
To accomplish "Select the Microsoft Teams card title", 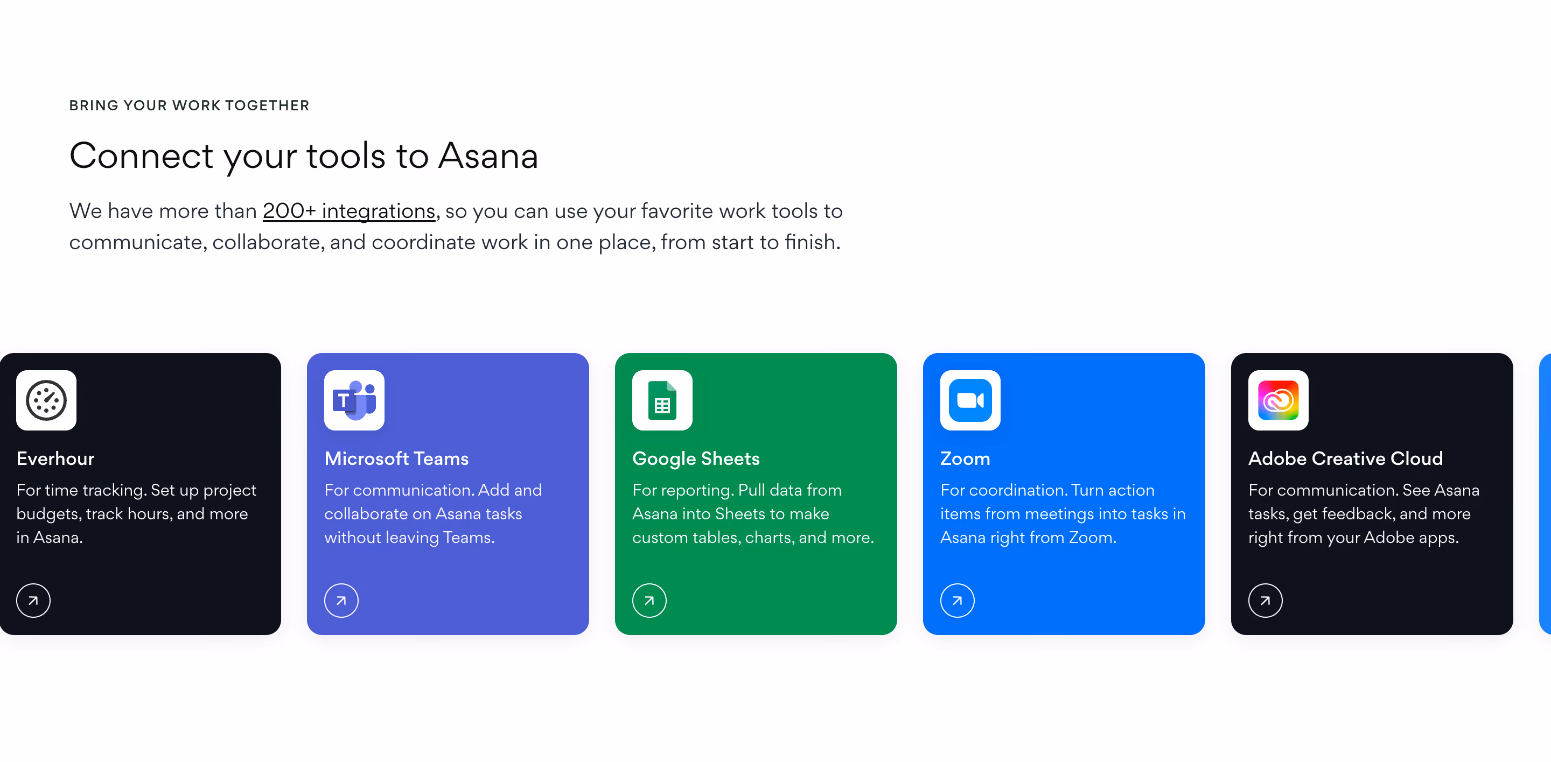I will 396,458.
